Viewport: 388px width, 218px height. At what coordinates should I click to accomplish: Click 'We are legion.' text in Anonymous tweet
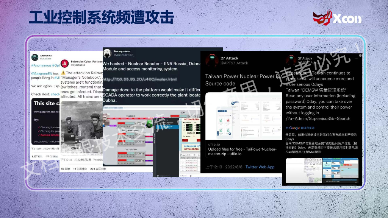pyautogui.click(x=42, y=86)
